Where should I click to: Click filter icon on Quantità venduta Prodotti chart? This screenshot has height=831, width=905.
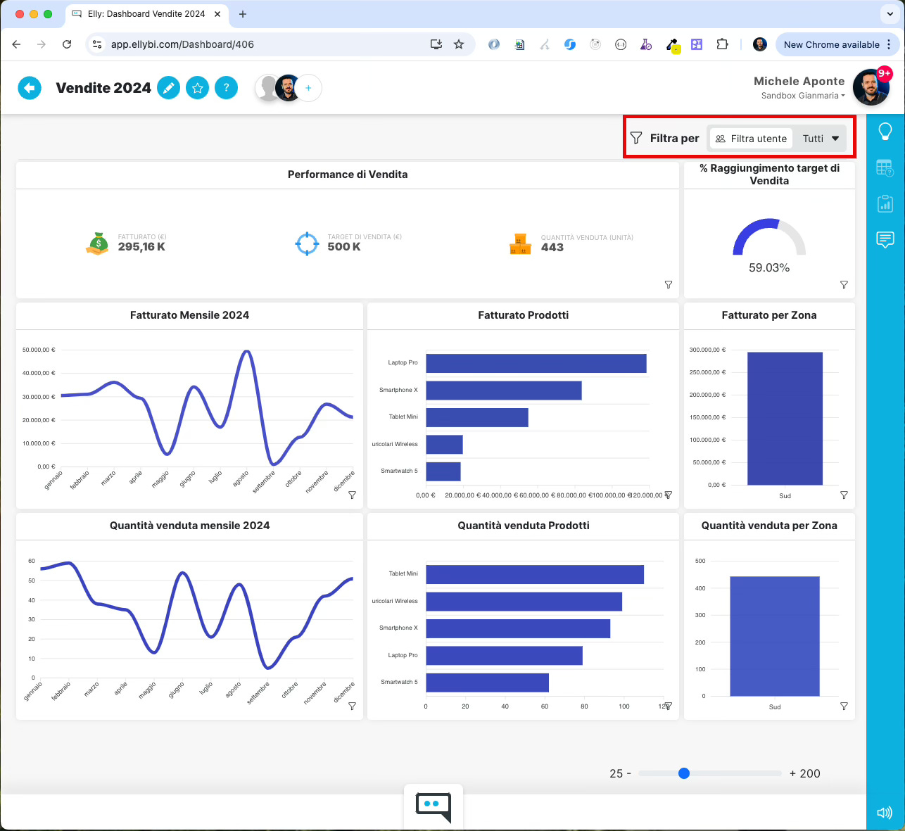click(669, 706)
